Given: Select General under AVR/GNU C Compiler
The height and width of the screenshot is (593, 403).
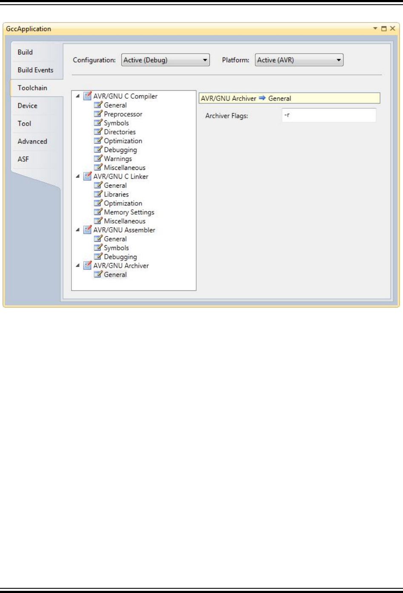Looking at the screenshot, I should pos(115,105).
